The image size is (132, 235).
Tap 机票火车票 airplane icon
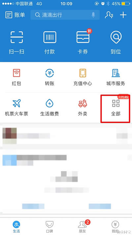pyautogui.click(x=16, y=103)
